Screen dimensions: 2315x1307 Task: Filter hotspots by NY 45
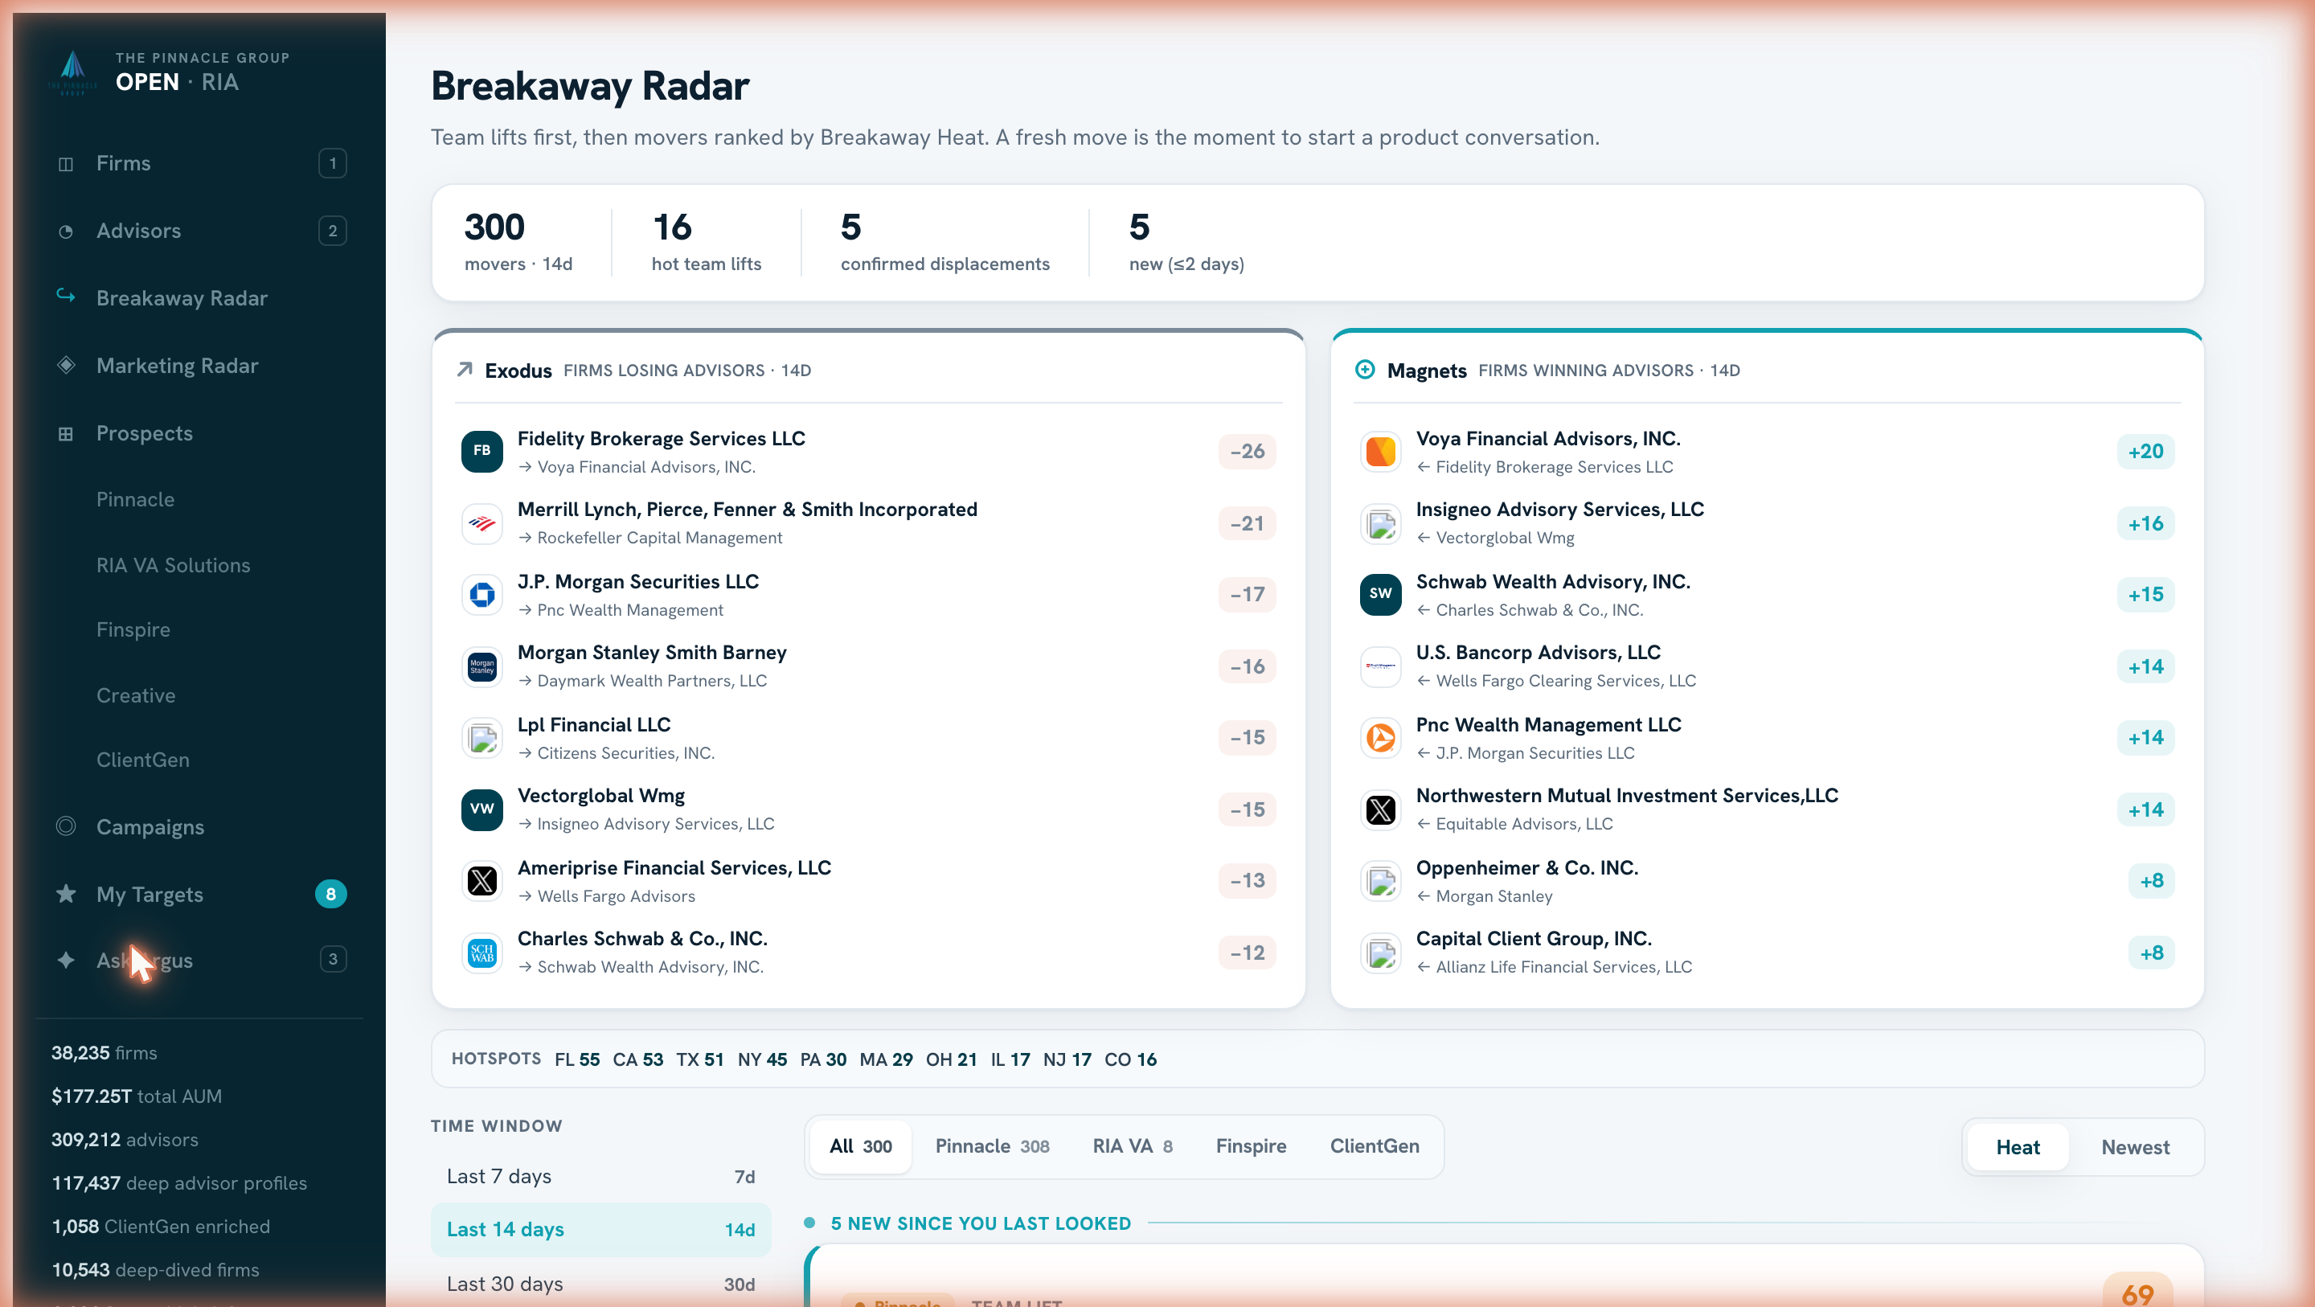click(762, 1059)
